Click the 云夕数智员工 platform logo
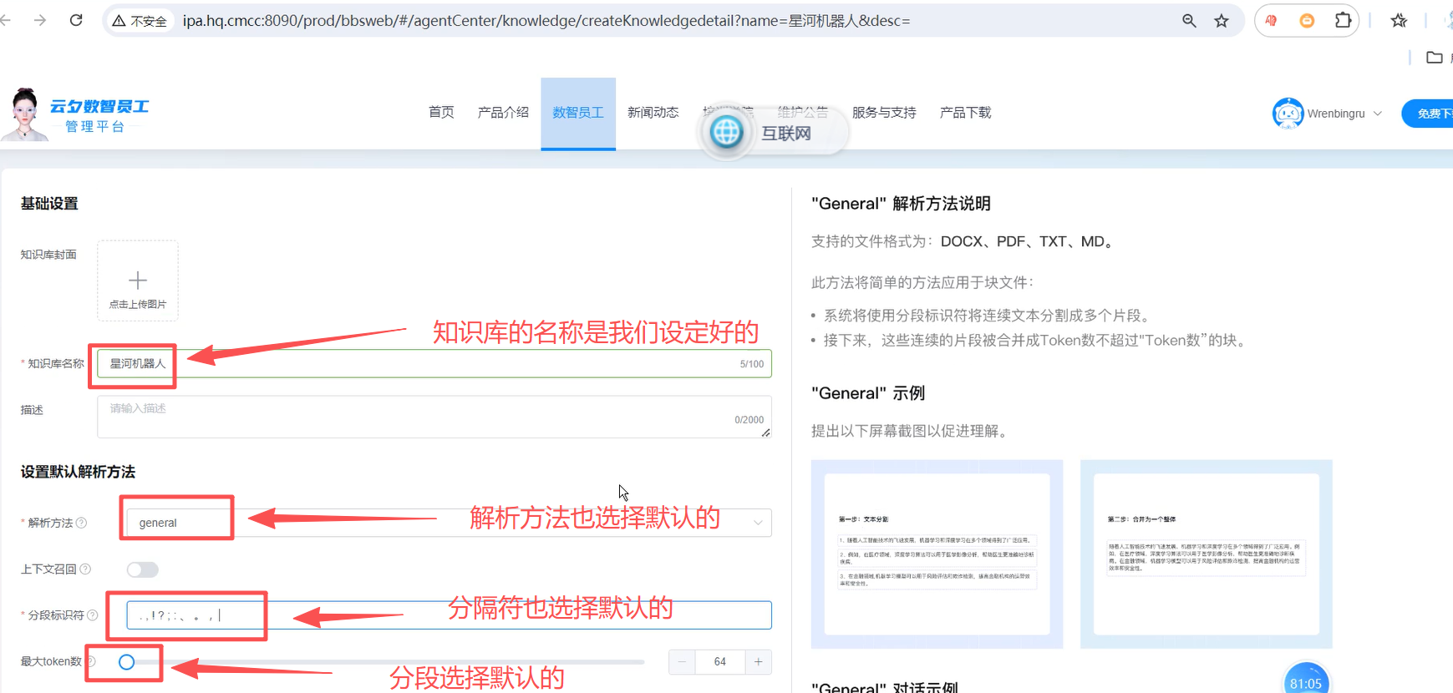This screenshot has width=1453, height=693. click(77, 114)
